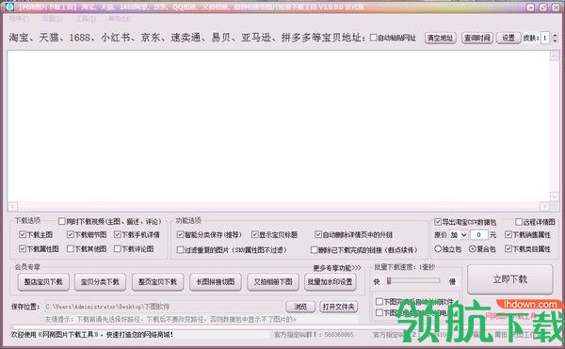Click inside the product URL text area

278,126
